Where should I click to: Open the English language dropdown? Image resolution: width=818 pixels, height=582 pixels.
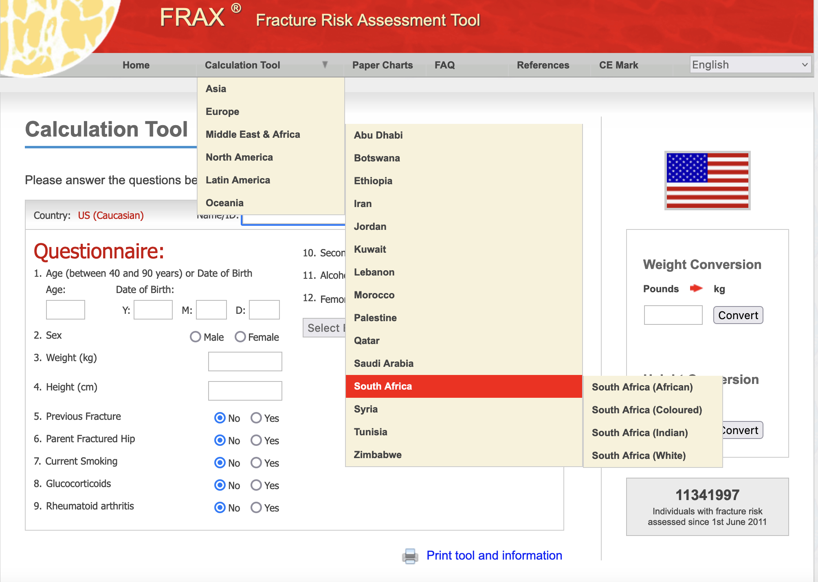pyautogui.click(x=750, y=65)
